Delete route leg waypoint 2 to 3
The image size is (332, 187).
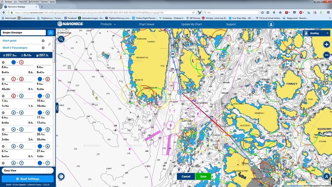click(3, 96)
